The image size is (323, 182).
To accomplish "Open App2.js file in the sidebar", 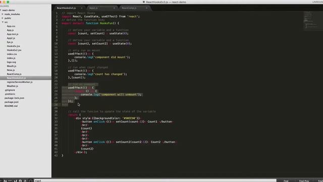I will [11, 38].
